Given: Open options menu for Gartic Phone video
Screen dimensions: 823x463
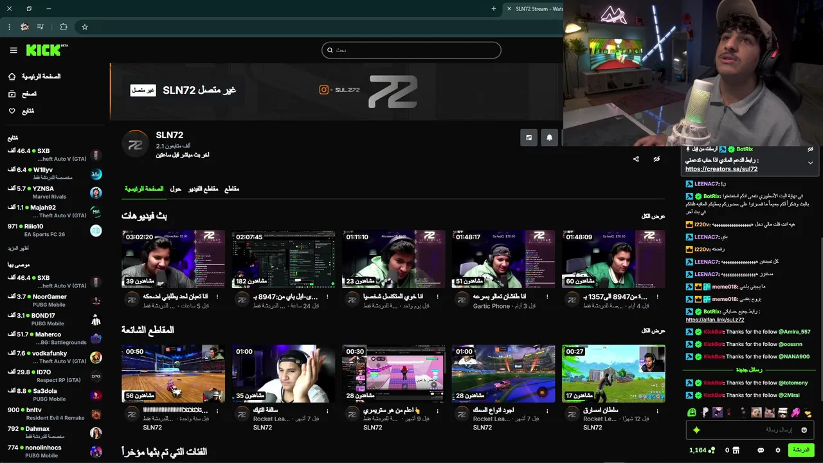Looking at the screenshot, I should [x=547, y=297].
